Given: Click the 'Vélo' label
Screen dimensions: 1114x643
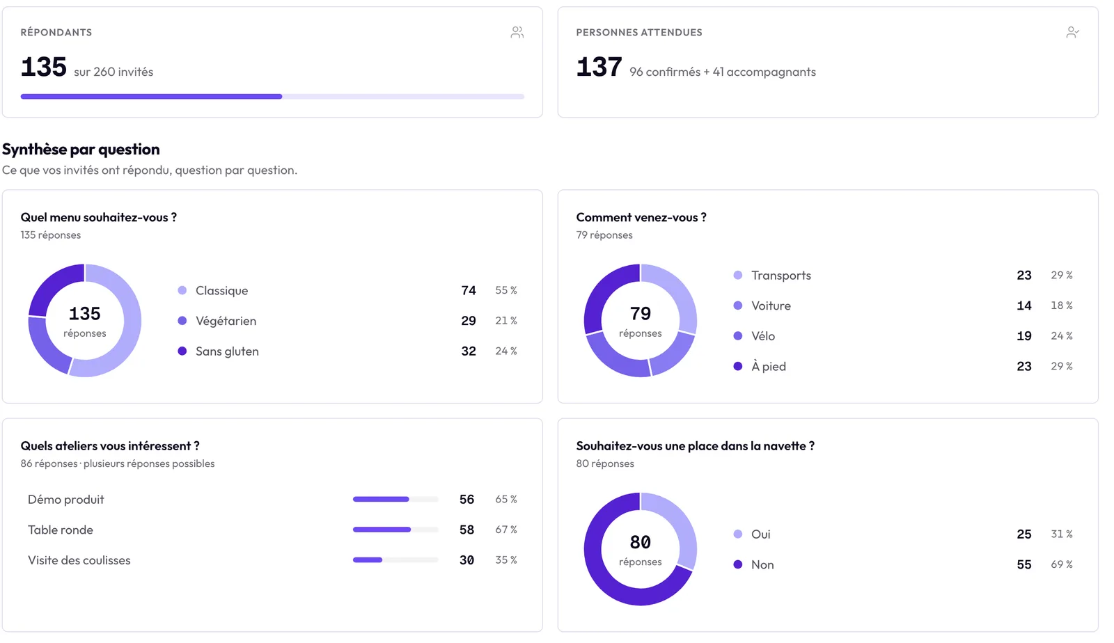Looking at the screenshot, I should [763, 336].
